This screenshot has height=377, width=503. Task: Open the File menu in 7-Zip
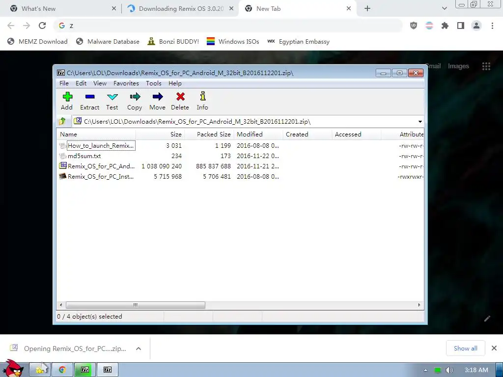point(64,83)
